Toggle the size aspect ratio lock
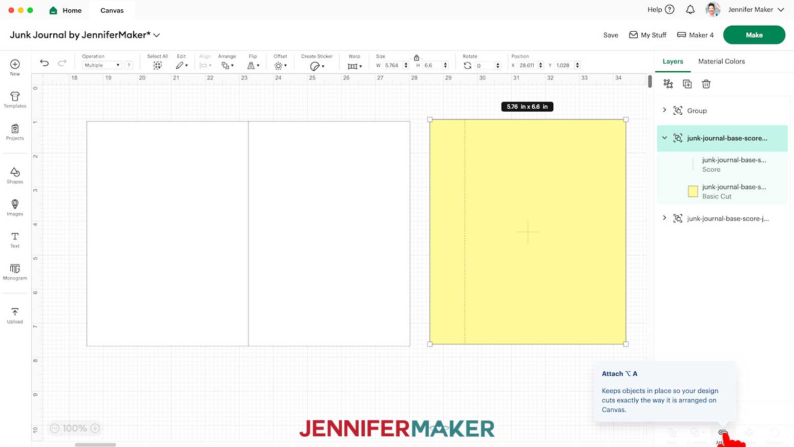 coord(416,57)
